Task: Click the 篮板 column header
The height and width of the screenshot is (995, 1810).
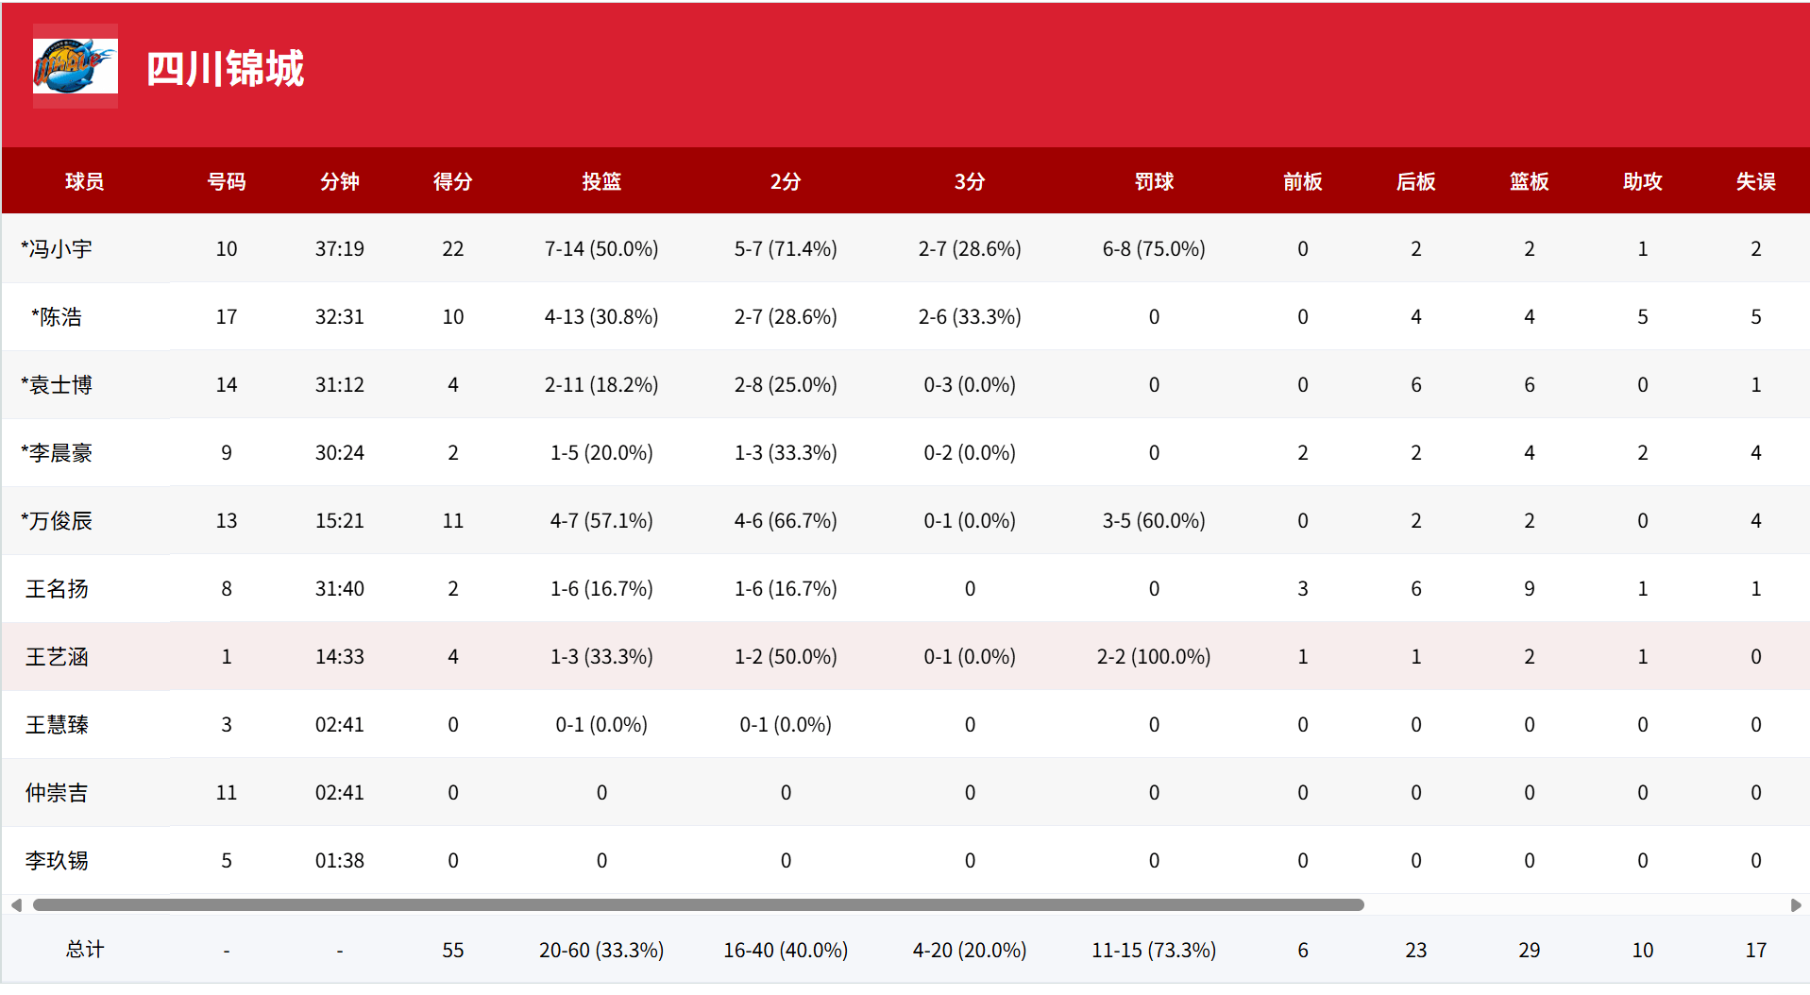Action: (1530, 181)
